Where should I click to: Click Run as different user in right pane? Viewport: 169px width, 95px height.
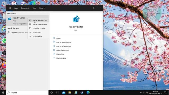point(64,46)
